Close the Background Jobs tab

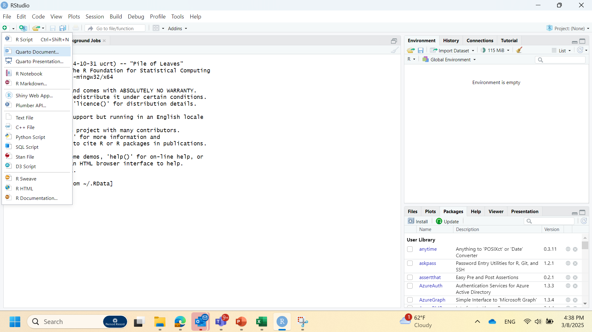point(104,41)
